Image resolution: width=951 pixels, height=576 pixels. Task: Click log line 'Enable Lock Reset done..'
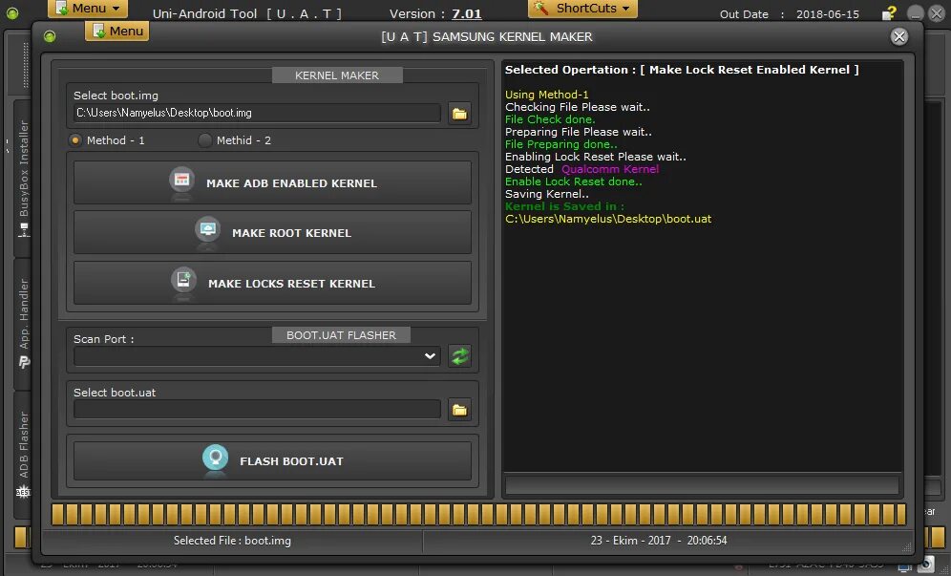point(574,181)
